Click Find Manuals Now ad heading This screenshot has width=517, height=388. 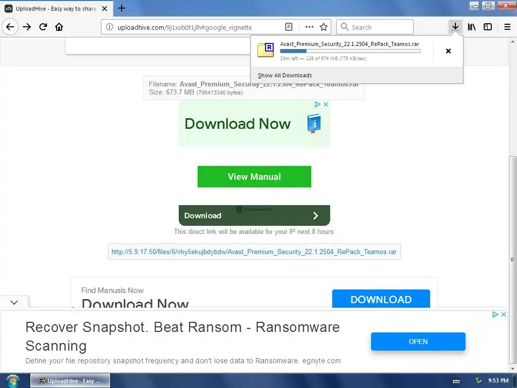click(113, 290)
